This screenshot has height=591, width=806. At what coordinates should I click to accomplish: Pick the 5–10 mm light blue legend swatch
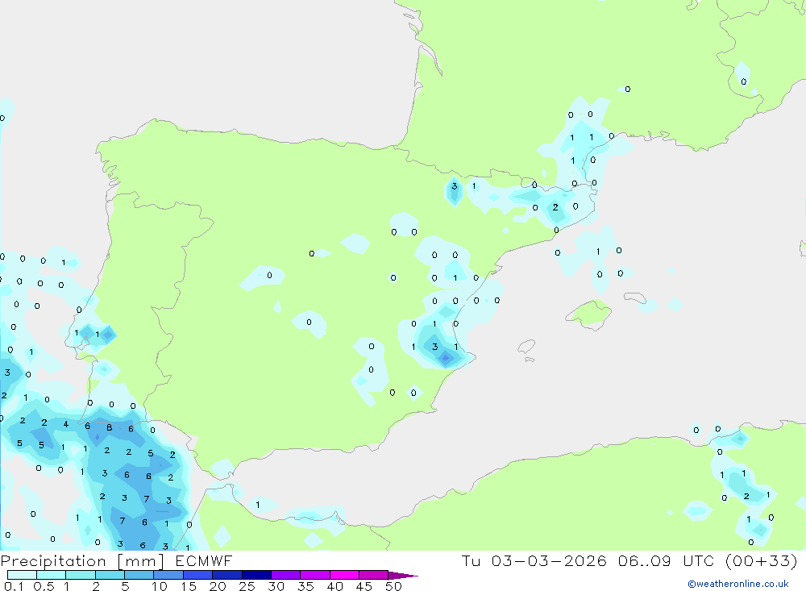pos(139,575)
